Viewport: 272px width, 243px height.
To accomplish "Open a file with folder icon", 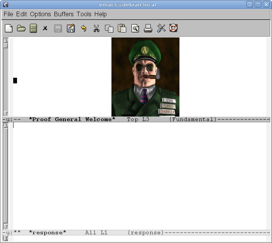I will tap(21, 28).
